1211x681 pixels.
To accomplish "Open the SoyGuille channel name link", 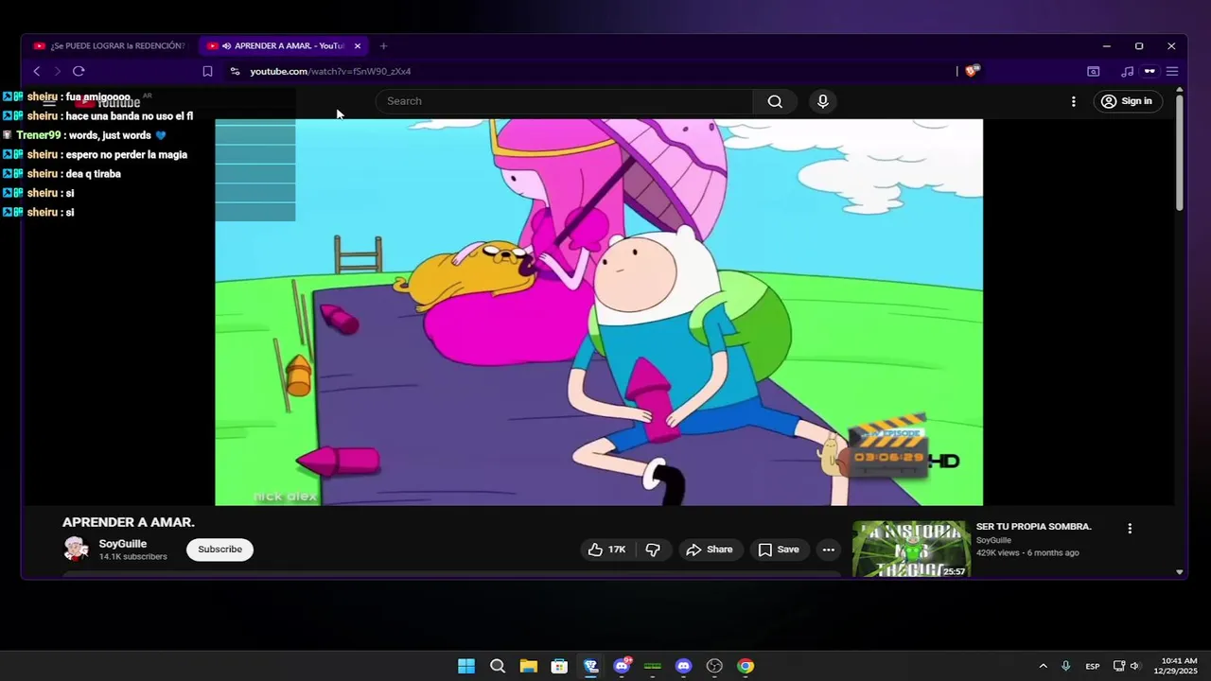I will coord(123,544).
